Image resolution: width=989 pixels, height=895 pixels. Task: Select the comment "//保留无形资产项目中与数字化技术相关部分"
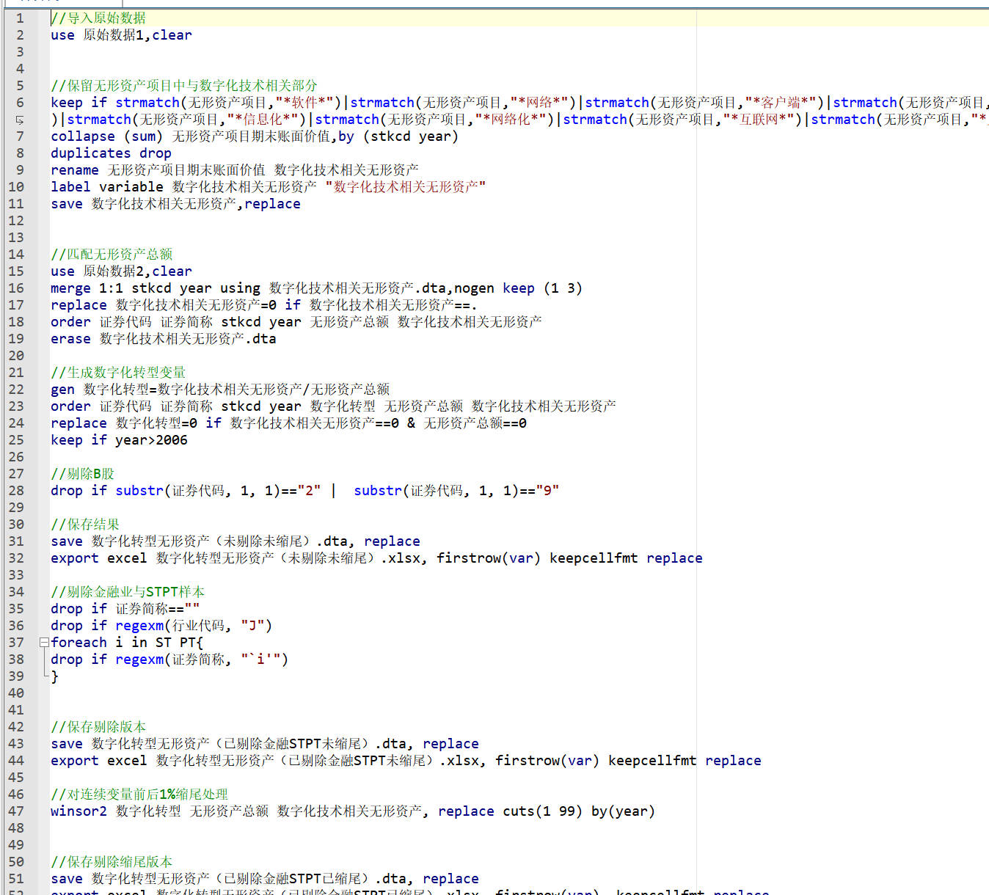coord(184,85)
